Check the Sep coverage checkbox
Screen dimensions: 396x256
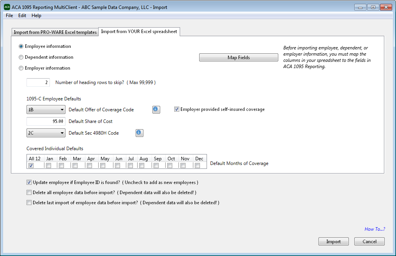[x=156, y=165]
